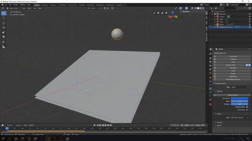Open the Tool properties tab icon

210,54
